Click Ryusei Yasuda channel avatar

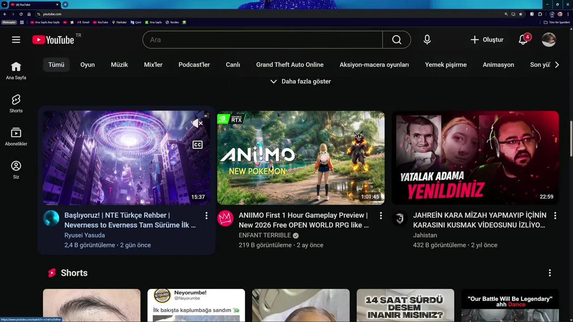[x=51, y=218]
